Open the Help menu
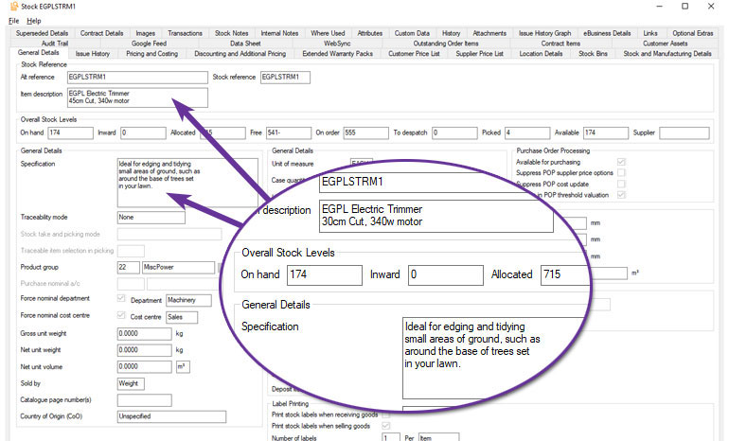Image resolution: width=729 pixels, height=441 pixels. click(33, 21)
